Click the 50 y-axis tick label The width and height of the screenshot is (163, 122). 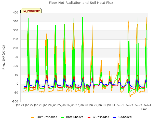click(x=16, y=75)
